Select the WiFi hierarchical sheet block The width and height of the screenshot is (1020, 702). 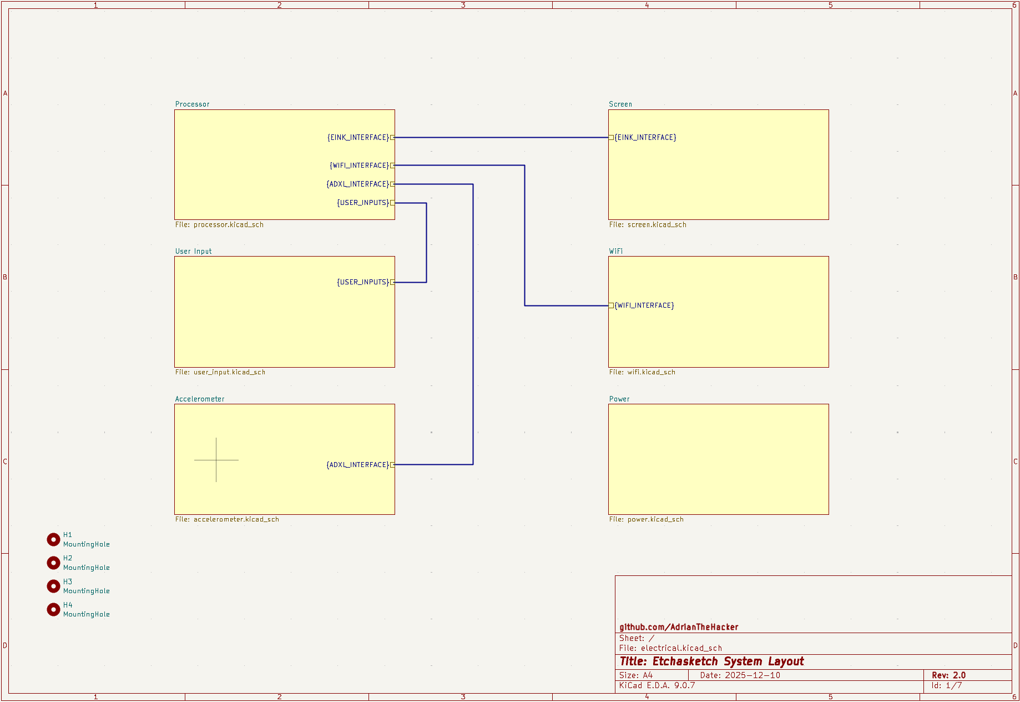719,312
